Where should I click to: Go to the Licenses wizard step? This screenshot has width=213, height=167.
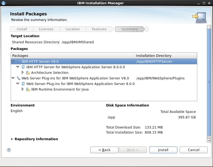(46, 29)
